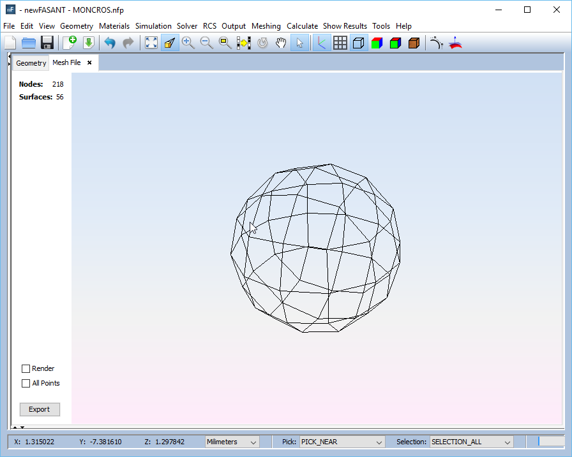Toggle the axes display icon

(322, 43)
